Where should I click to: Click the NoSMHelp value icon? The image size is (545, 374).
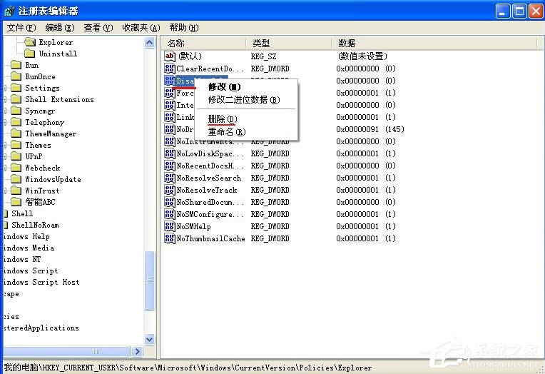170,226
